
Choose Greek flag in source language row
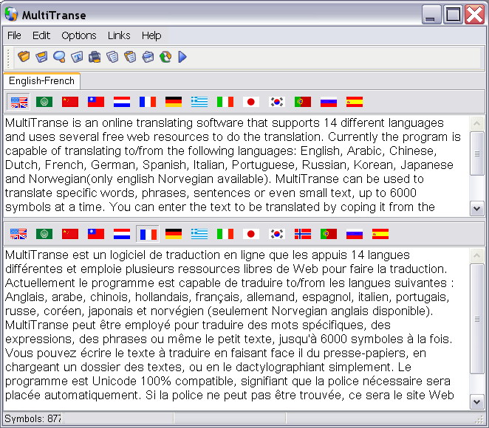pos(199,102)
